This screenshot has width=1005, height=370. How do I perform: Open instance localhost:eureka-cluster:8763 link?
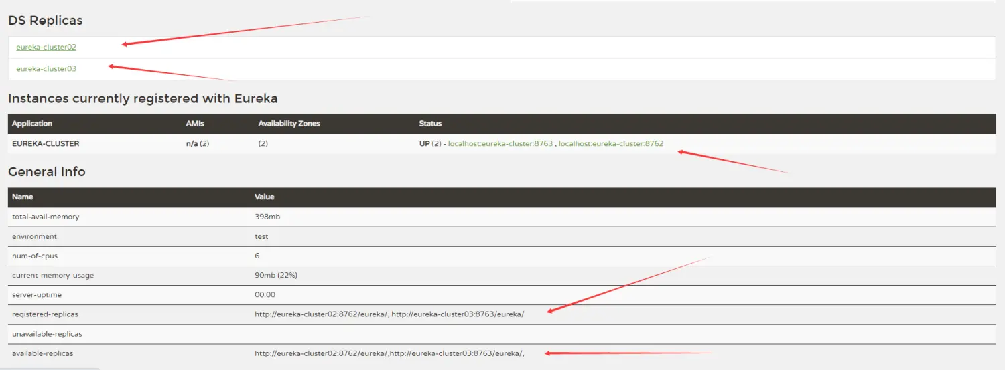coord(500,143)
